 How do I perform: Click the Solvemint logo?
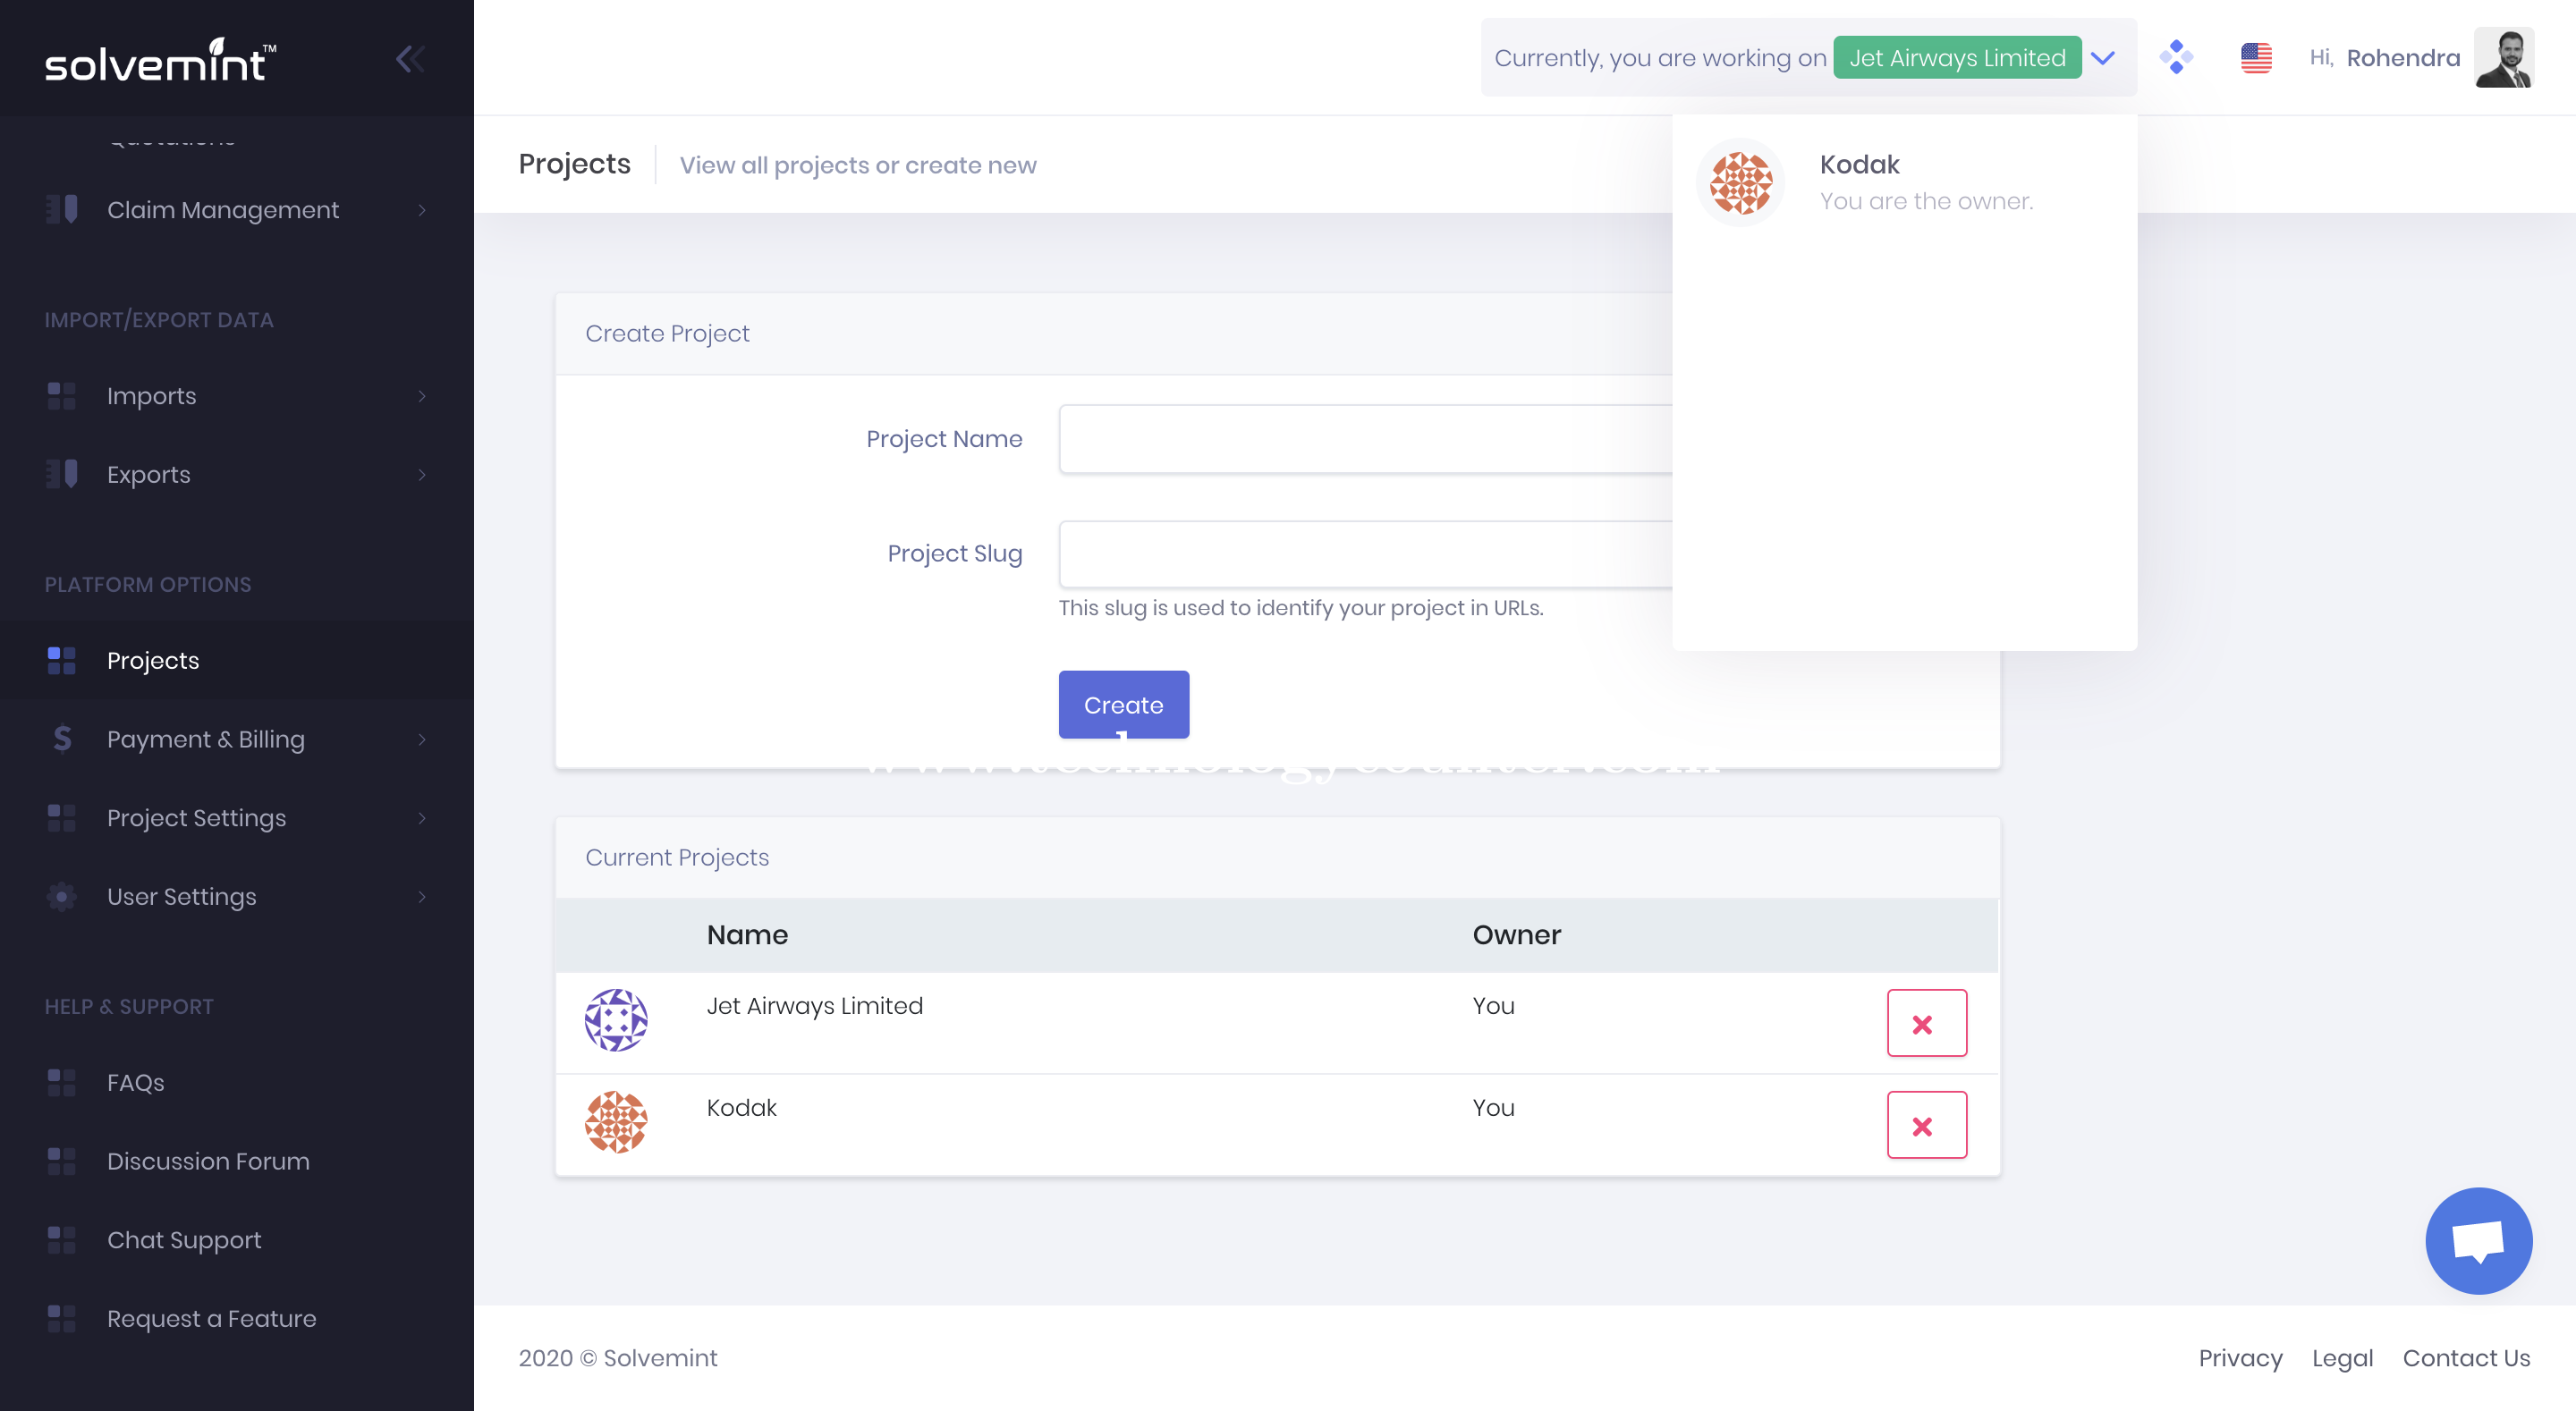(x=161, y=60)
